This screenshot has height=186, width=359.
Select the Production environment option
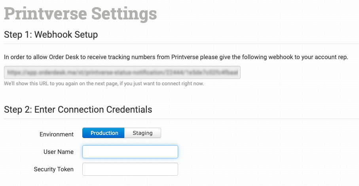(x=104, y=133)
